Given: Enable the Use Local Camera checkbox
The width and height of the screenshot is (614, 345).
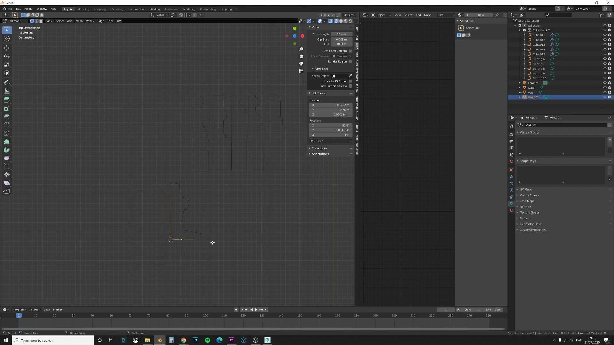Looking at the screenshot, I should (350, 51).
